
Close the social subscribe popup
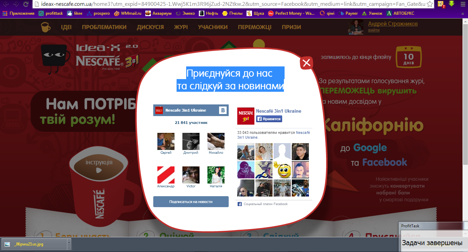pos(307,63)
